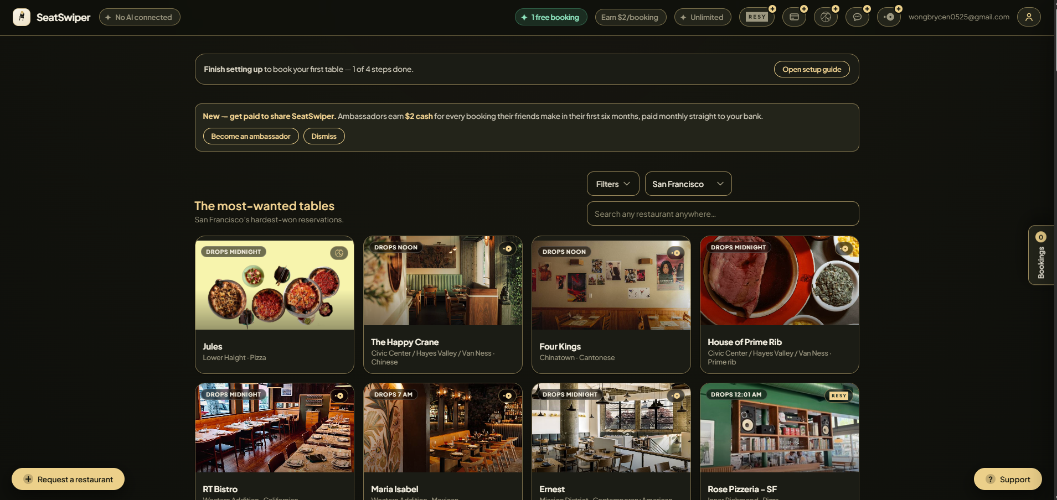Image resolution: width=1057 pixels, height=500 pixels.
Task: Click the SeatSwiper chair logo icon
Action: coord(22,17)
